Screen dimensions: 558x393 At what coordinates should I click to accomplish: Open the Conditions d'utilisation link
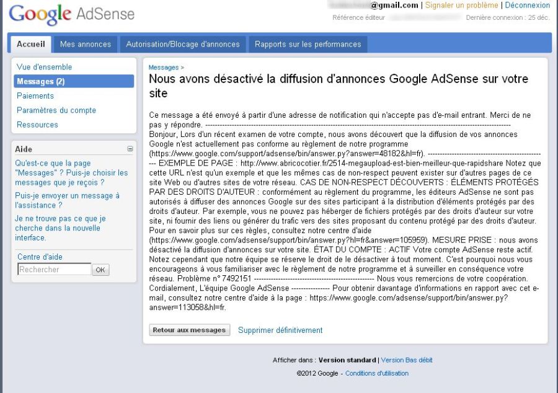tap(377, 374)
